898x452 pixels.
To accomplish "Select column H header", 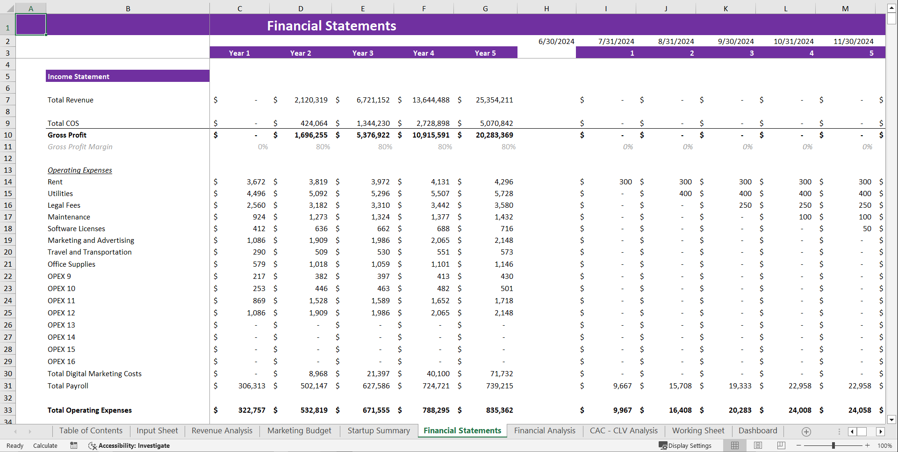I will (546, 8).
